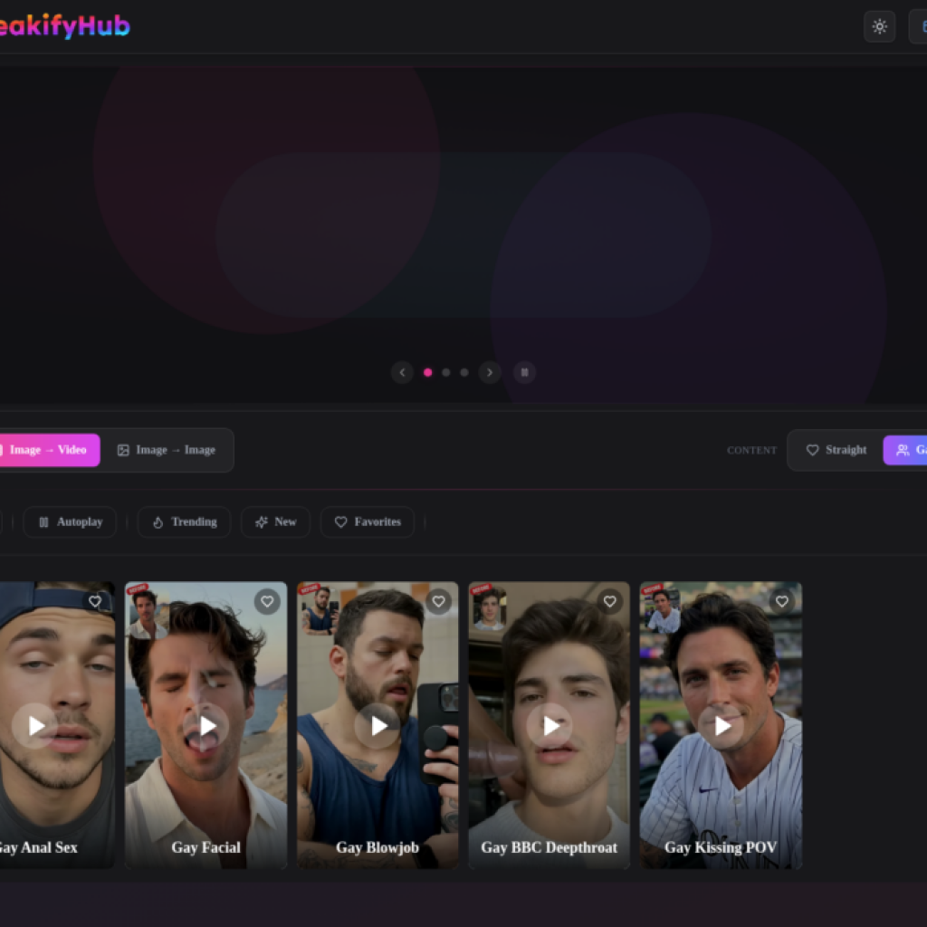Select the second carousel dot indicator
927x927 pixels.
[x=445, y=372]
